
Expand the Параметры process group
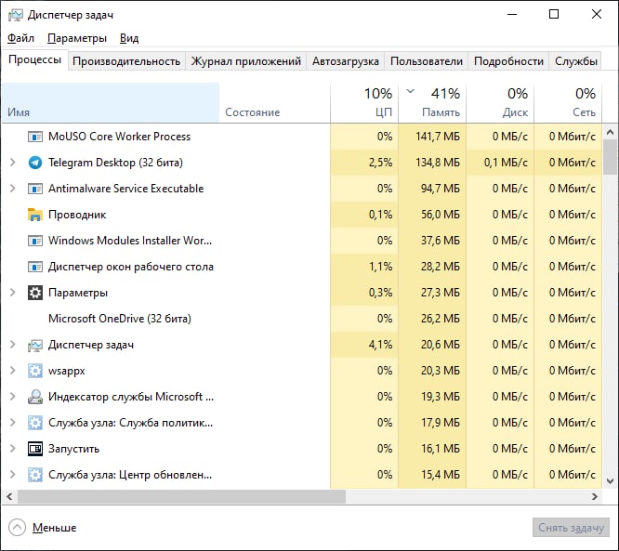point(13,293)
